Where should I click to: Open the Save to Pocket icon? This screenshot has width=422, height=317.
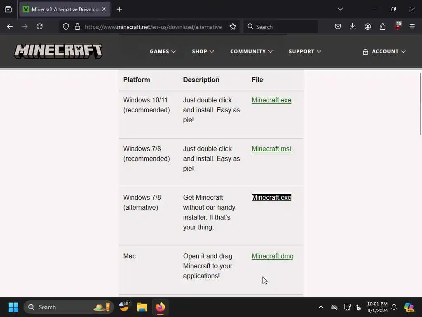[x=338, y=27]
